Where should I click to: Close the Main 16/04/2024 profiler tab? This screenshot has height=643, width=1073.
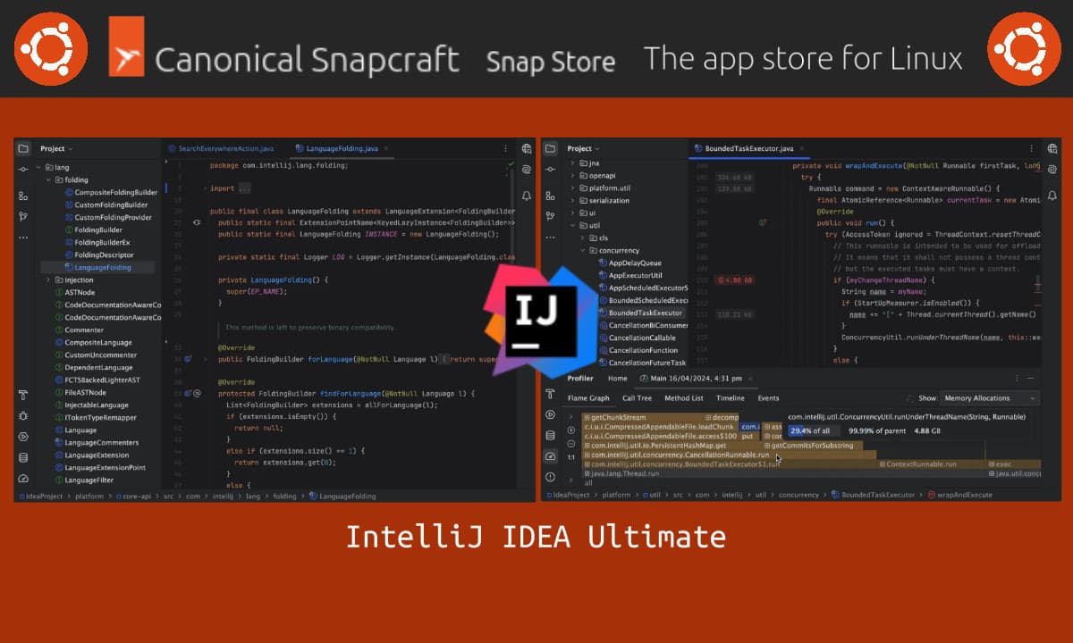click(x=748, y=379)
